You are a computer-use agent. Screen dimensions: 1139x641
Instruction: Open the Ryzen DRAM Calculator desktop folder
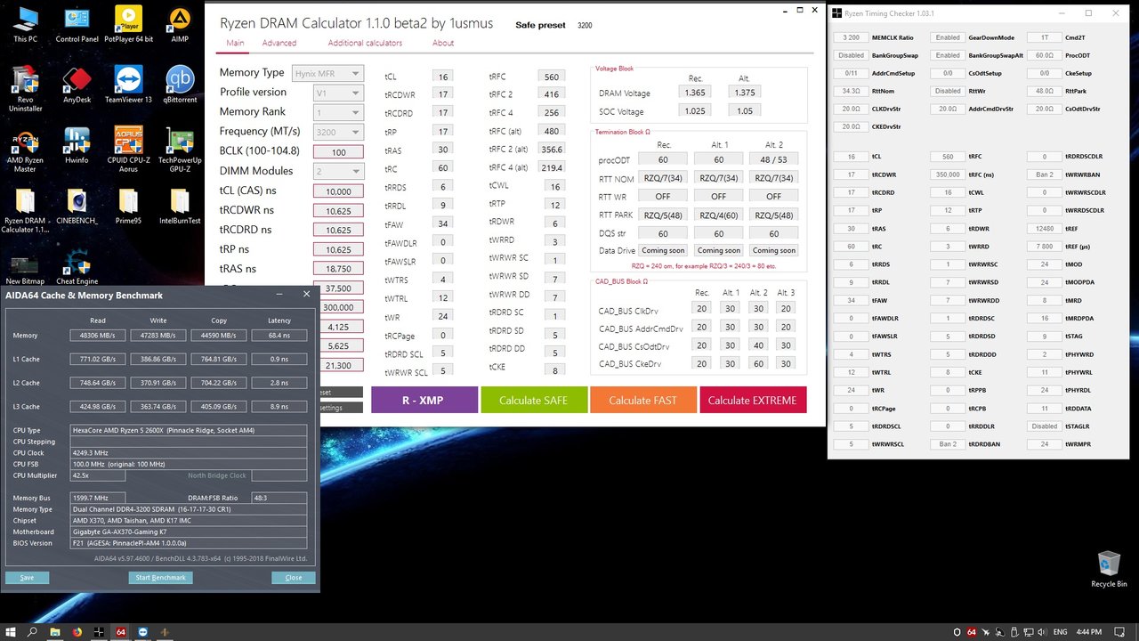pyautogui.click(x=26, y=210)
